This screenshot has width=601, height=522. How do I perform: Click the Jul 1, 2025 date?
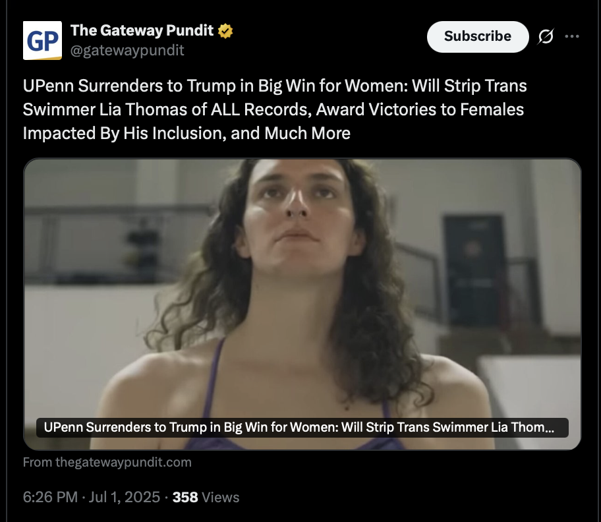[x=124, y=497]
